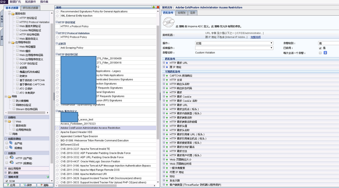The width and height of the screenshot is (339, 188).
Task: Select the HTTP/1.x Protocol Policy row
Action: pyautogui.click(x=106, y=26)
